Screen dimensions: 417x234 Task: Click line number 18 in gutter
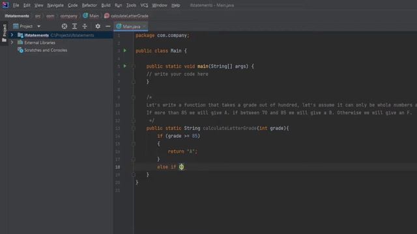tap(117, 167)
